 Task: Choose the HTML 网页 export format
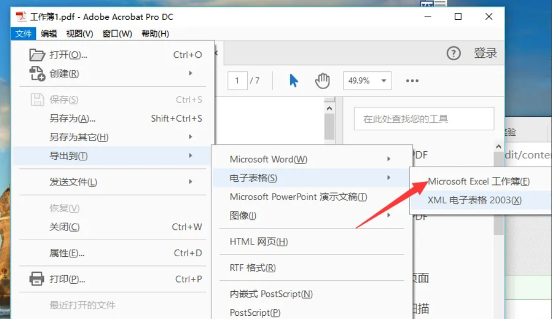[258, 242]
